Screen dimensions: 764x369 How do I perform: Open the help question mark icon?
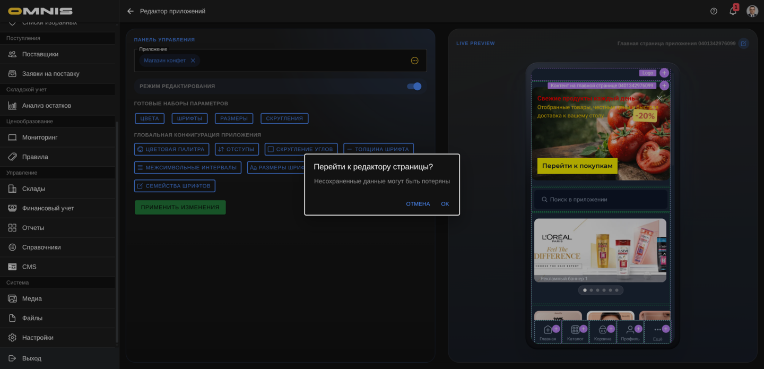click(x=714, y=11)
